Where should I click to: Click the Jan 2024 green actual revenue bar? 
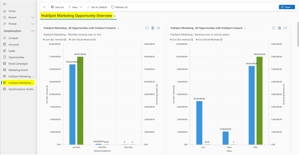coord(80,101)
